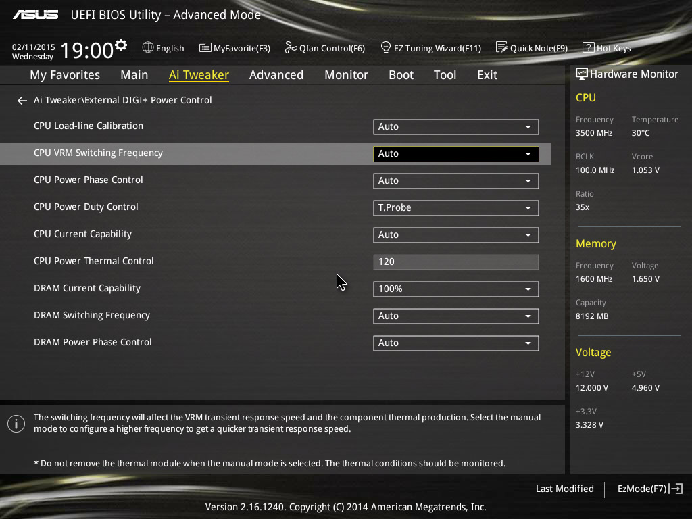Select CPU Power Phase Control label
Image resolution: width=692 pixels, height=519 pixels.
click(x=89, y=180)
